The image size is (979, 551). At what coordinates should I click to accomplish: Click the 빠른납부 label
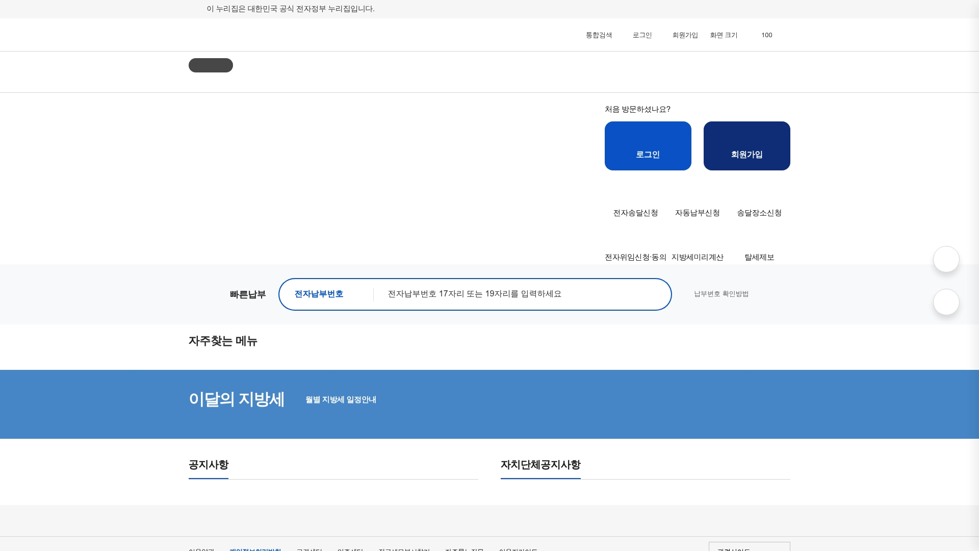[x=248, y=294]
